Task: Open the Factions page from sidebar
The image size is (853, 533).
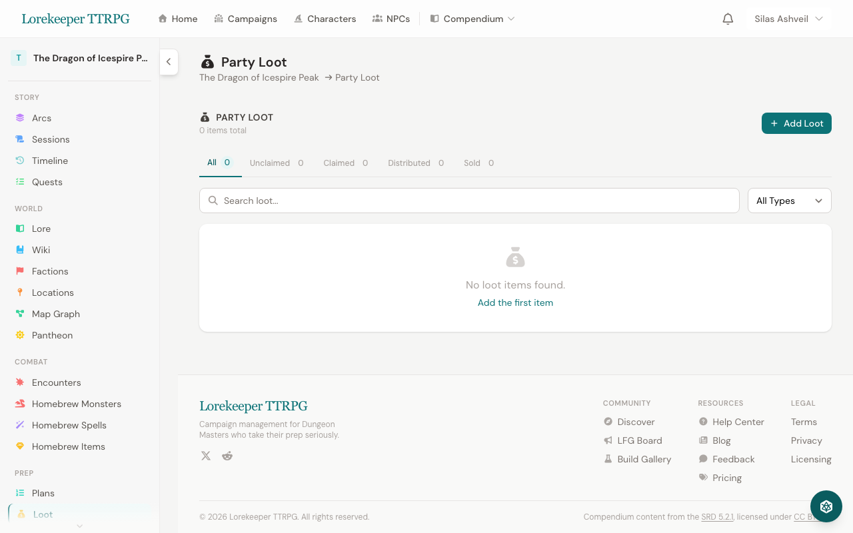Action: pos(50,271)
